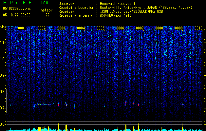The image size is (206, 131).
Task: Click the Receiving antenna label
Action: click(75, 15)
